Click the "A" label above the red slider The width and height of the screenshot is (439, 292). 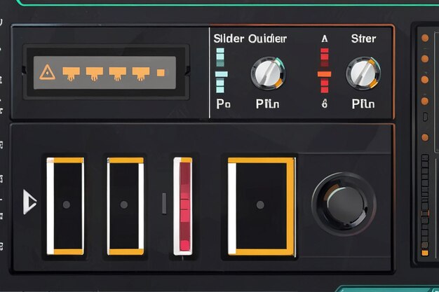pos(325,39)
